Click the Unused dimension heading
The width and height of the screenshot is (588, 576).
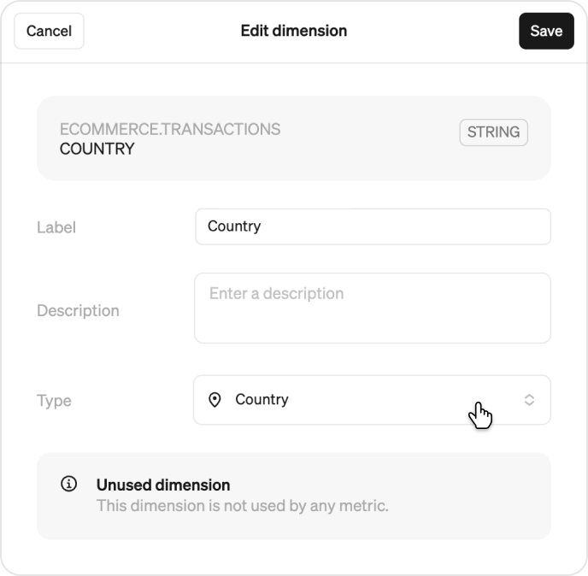point(163,485)
